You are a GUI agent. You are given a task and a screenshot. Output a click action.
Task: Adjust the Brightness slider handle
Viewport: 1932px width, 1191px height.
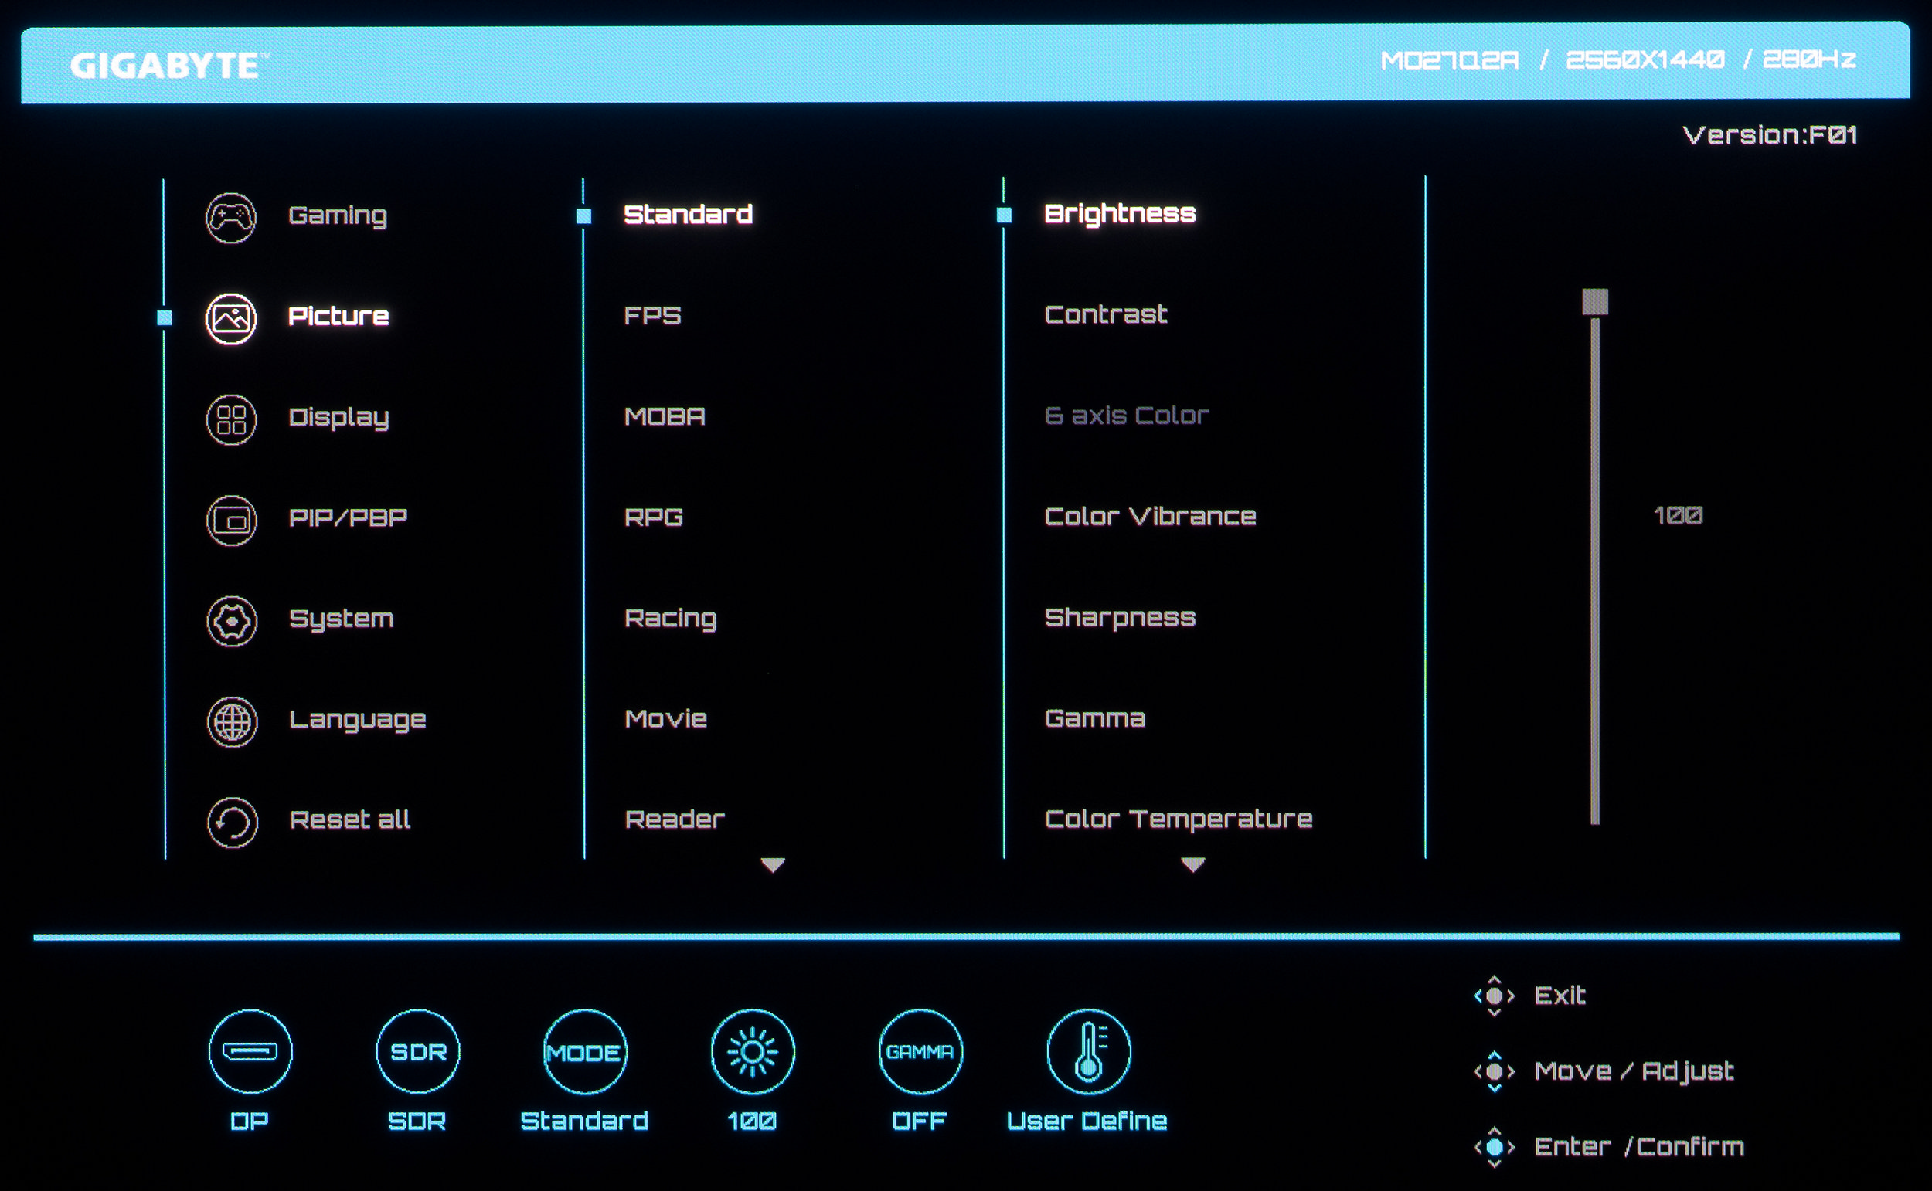(1595, 301)
